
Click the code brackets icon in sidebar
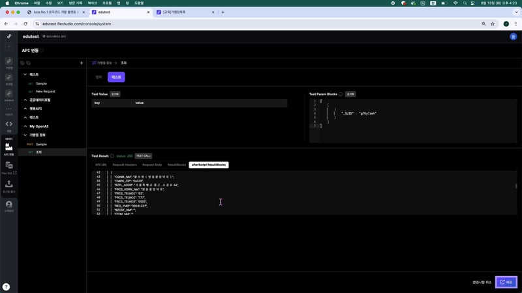coord(9,124)
